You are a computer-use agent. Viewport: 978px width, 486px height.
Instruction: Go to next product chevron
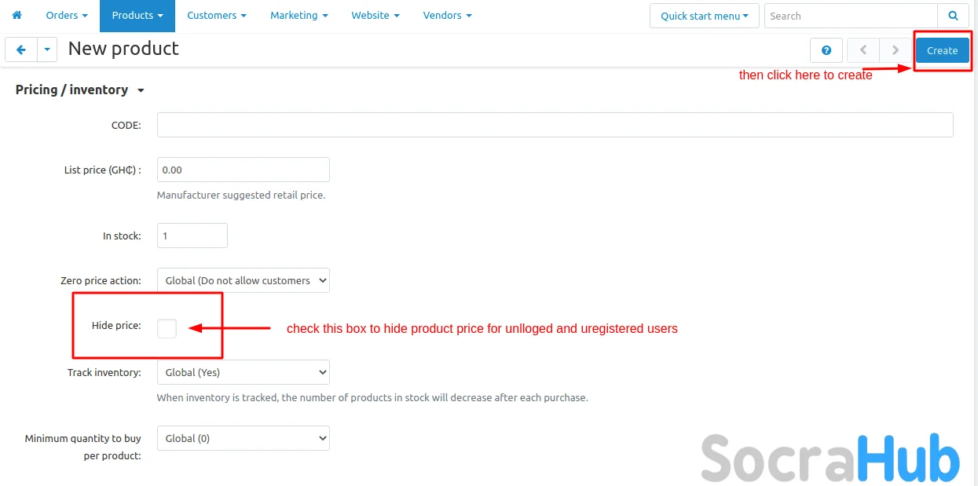click(896, 50)
